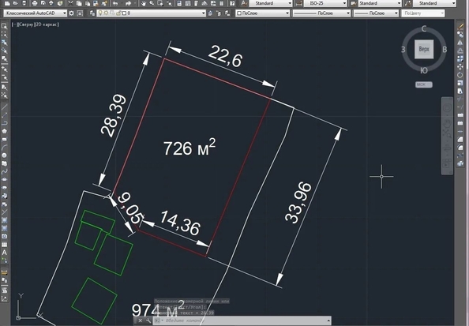Screen dimensions: 469x326
Task: Toggle layer 0 on/off lightbulb
Action: [x=100, y=13]
